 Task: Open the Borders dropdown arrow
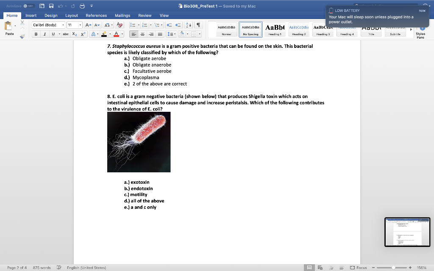tap(200, 34)
